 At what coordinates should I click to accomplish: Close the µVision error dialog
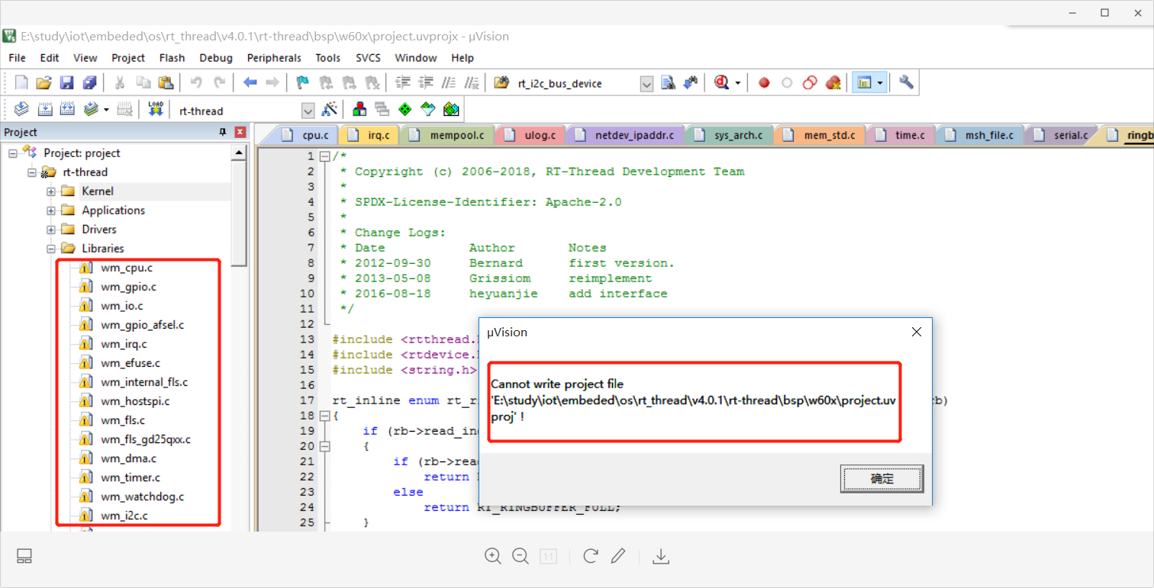(917, 332)
